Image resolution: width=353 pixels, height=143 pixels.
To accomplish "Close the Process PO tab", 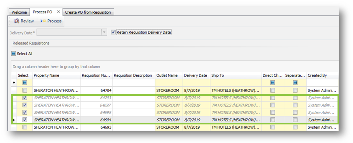I will (58, 12).
